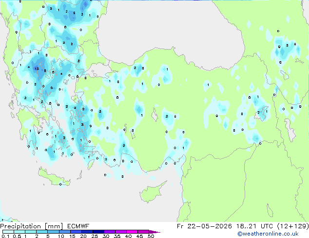Select the "50" legend scale label
The height and width of the screenshot is (238, 309).
[x=151, y=236]
